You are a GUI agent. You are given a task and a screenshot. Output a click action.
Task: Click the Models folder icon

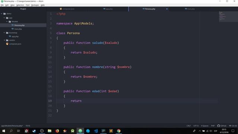pos(10,22)
